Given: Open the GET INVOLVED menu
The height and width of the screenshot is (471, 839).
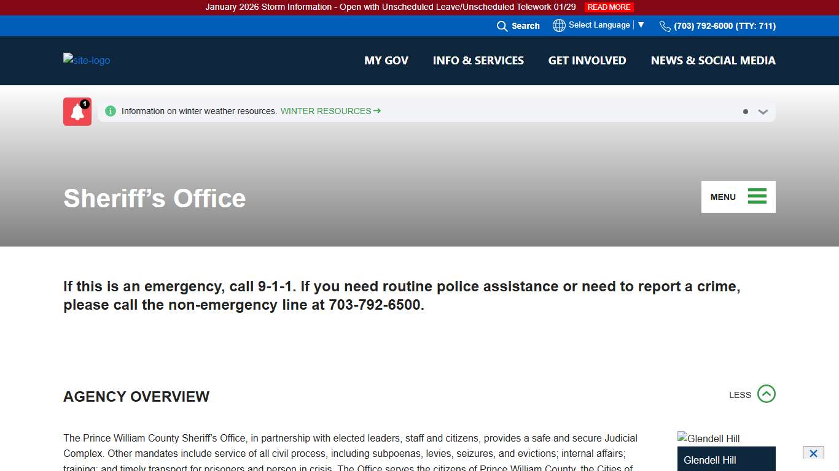Looking at the screenshot, I should (x=587, y=60).
